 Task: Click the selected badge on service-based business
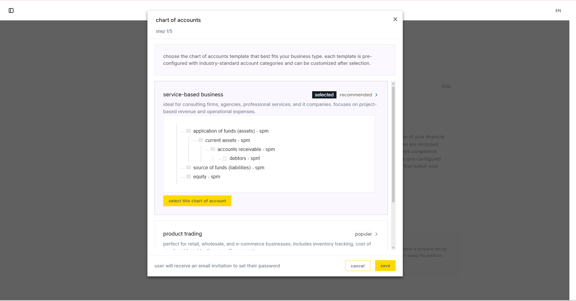[324, 95]
